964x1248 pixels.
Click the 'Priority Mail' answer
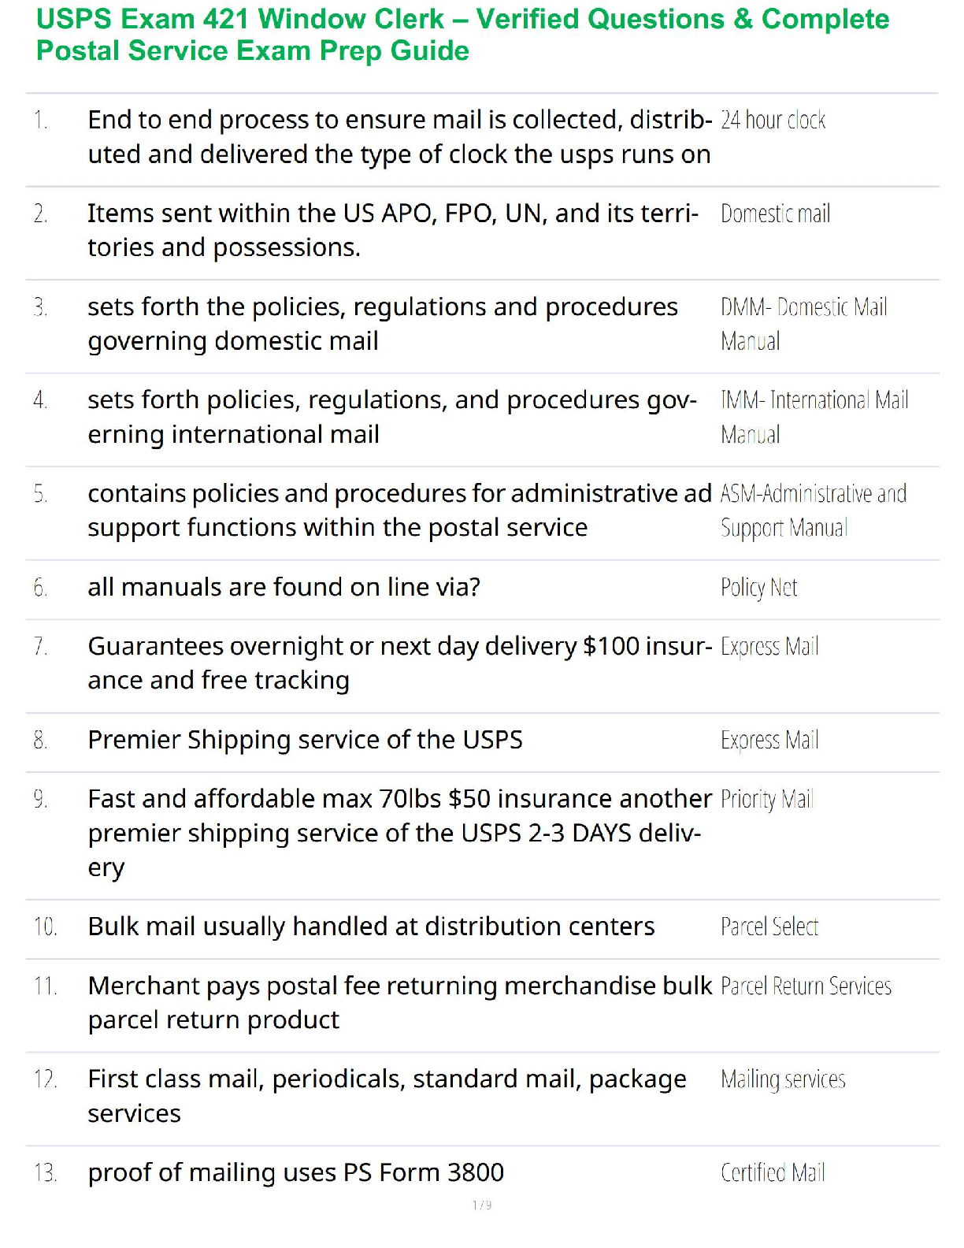[766, 800]
